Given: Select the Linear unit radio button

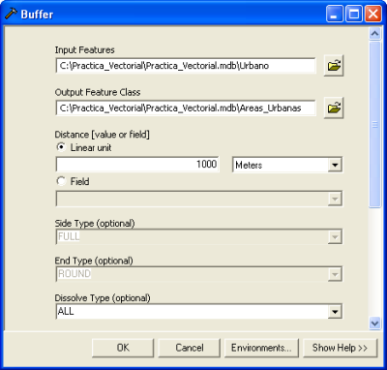Looking at the screenshot, I should pyautogui.click(x=61, y=147).
